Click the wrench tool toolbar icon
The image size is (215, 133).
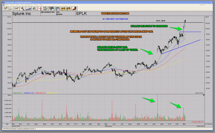pos(22,9)
